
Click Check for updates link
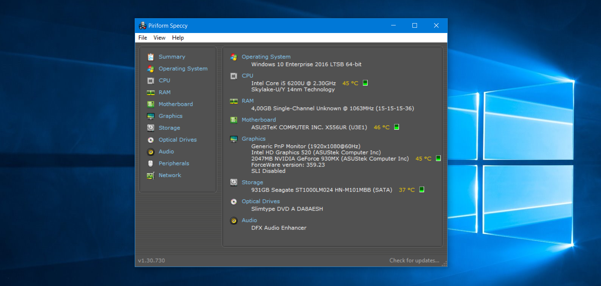414,261
